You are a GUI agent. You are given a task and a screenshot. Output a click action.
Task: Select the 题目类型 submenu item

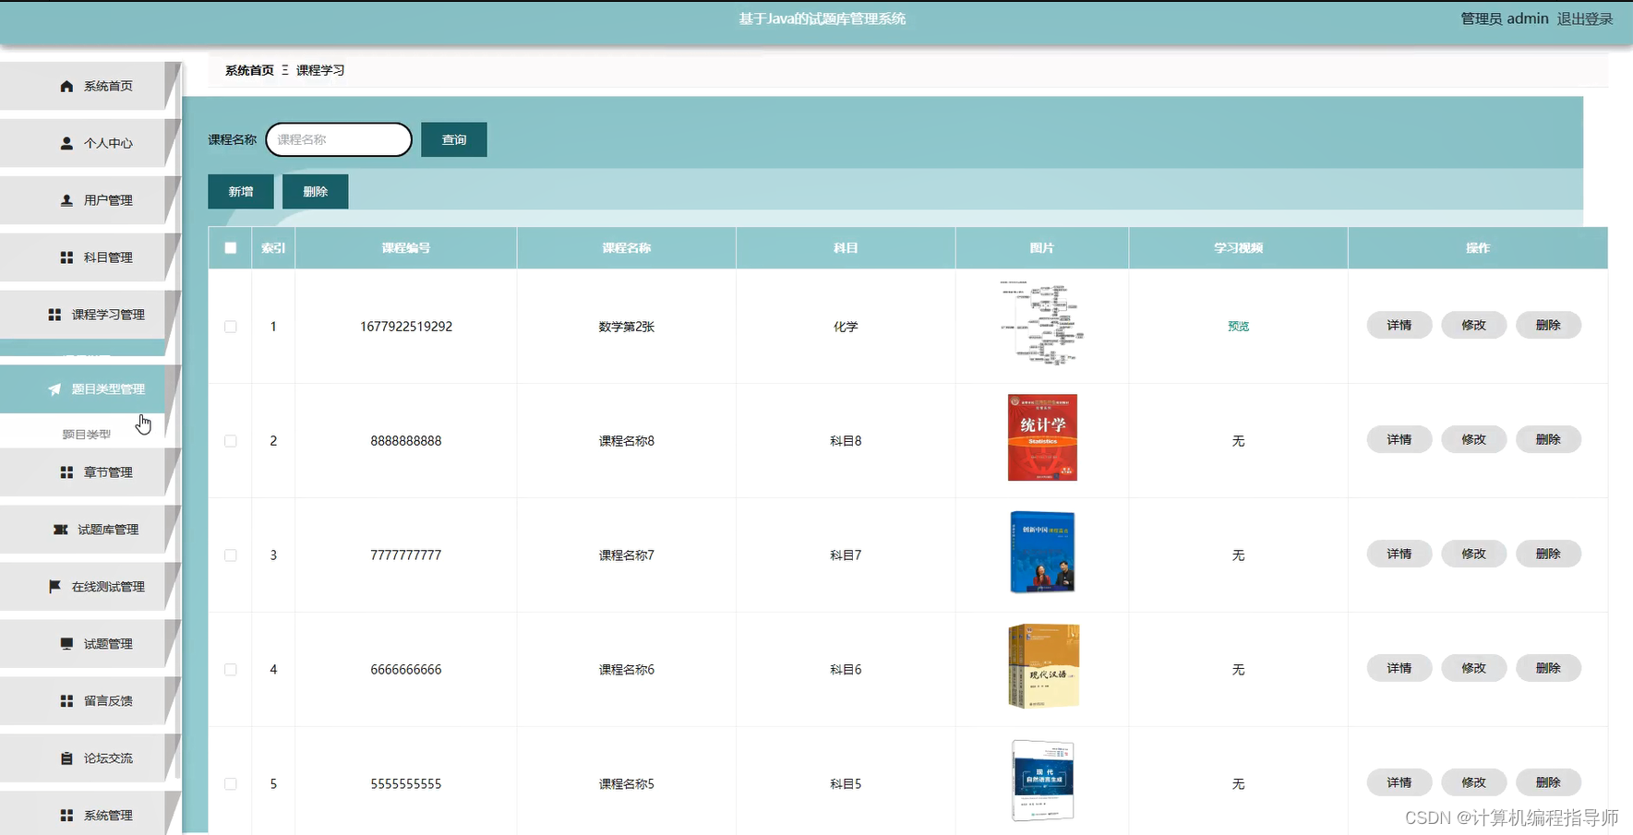86,434
